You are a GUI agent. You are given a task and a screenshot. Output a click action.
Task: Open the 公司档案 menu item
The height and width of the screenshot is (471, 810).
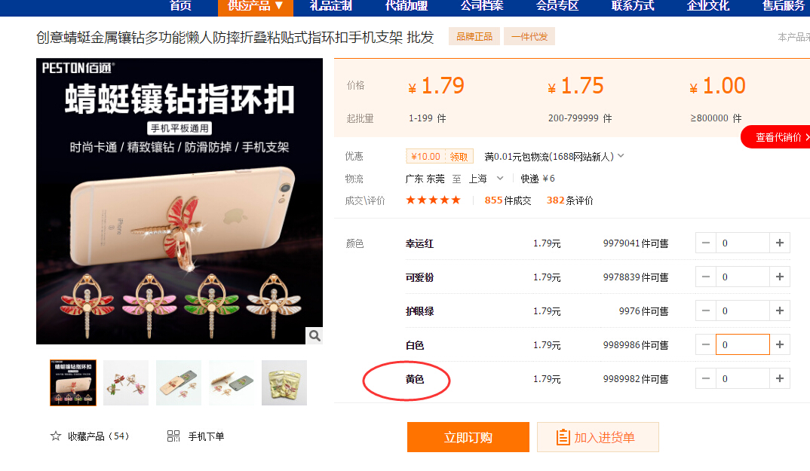[x=482, y=6]
